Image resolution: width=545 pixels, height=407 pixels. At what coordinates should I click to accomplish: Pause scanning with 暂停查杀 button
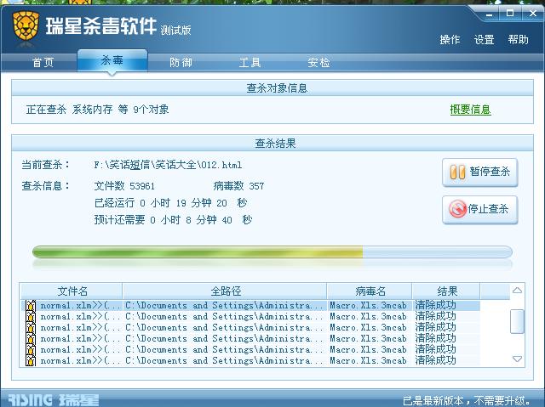point(480,172)
